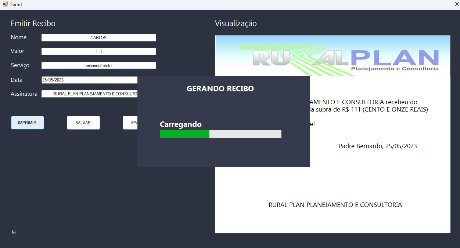Select the Serviço text box

tap(98, 65)
